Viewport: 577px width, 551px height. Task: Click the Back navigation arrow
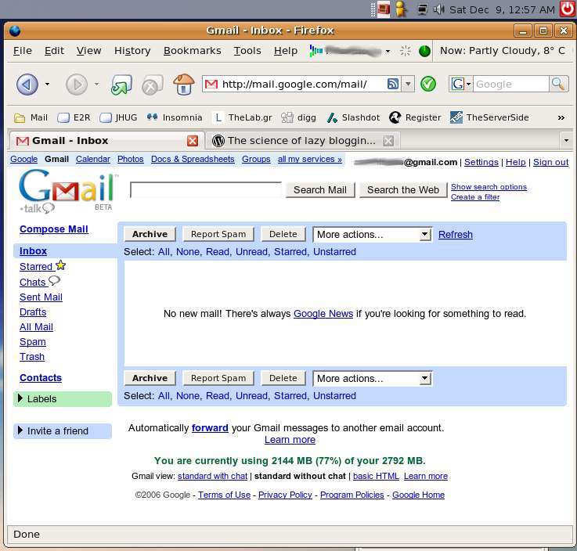pos(27,84)
